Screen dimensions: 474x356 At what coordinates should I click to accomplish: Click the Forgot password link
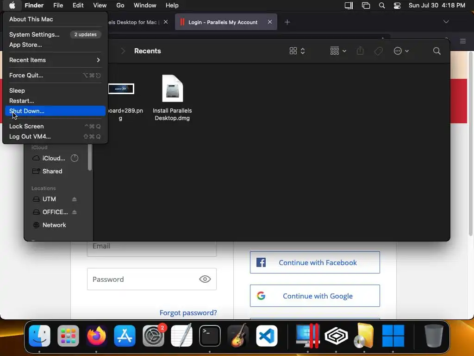pyautogui.click(x=188, y=313)
